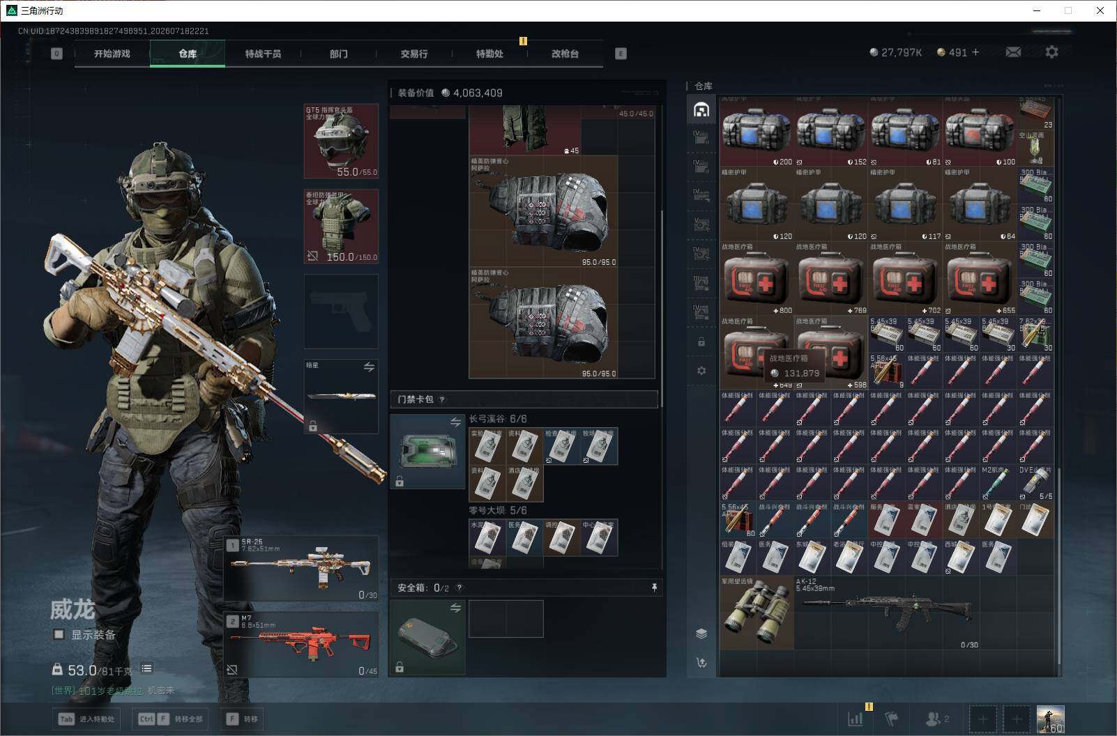Screen dimensions: 1117x736
Task: Open the weight details list icon
Action: coord(146,669)
